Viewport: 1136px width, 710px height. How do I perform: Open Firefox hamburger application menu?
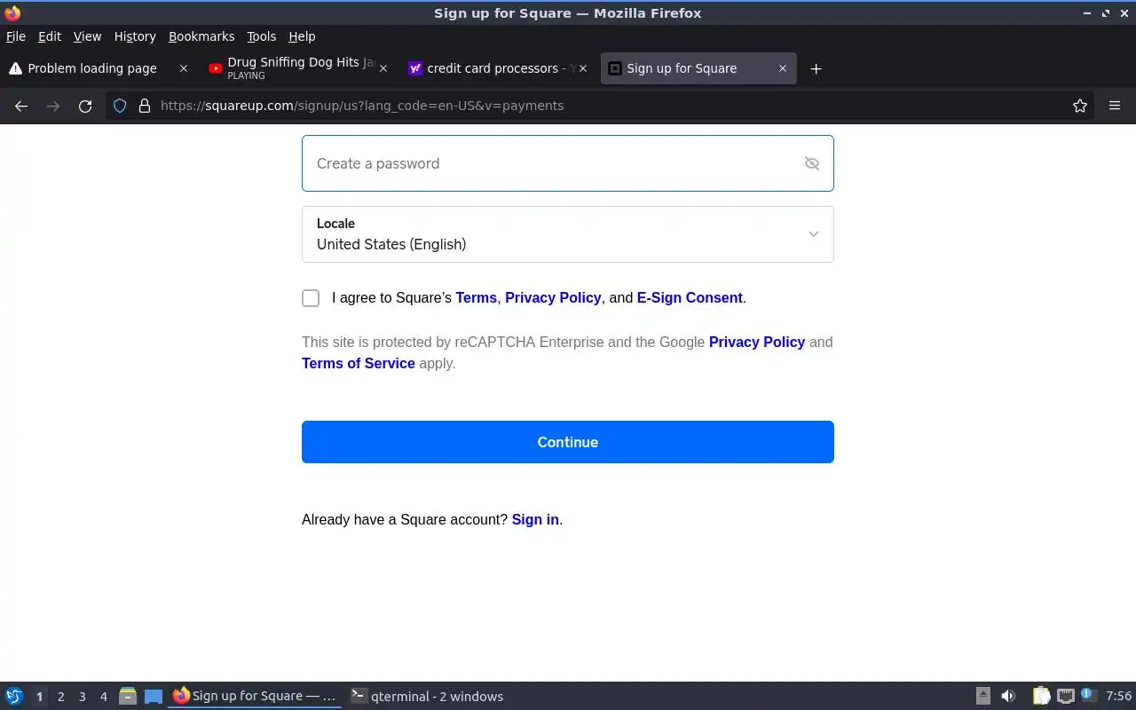[1115, 106]
